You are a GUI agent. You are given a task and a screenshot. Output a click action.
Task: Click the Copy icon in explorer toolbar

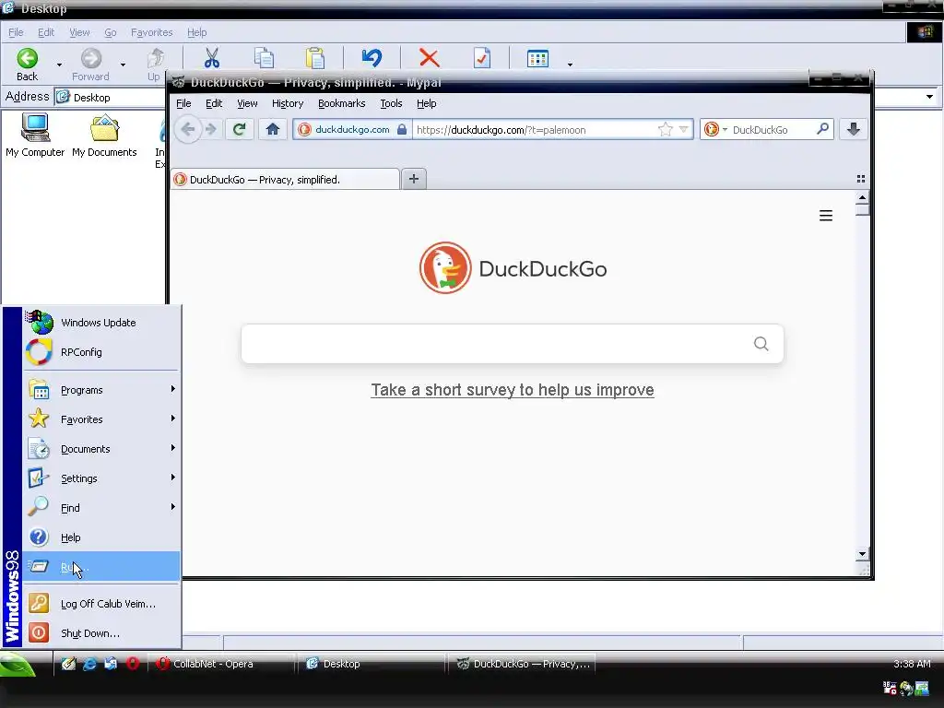[x=264, y=58]
